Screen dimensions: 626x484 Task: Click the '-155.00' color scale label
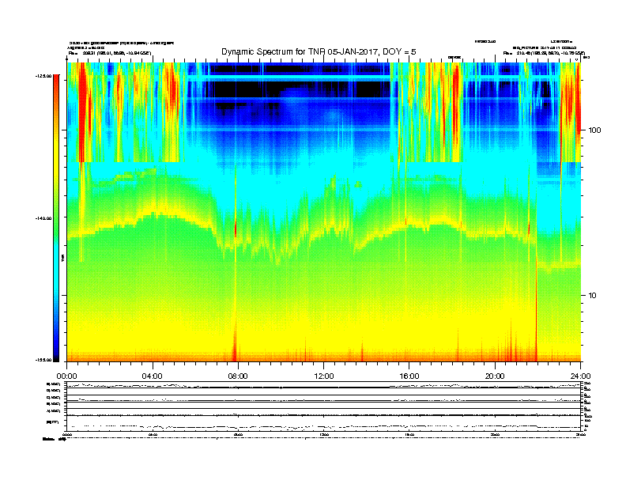(43, 360)
